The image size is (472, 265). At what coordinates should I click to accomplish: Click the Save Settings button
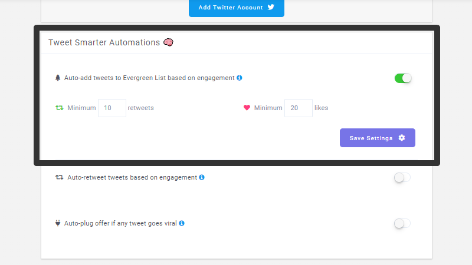pos(378,138)
